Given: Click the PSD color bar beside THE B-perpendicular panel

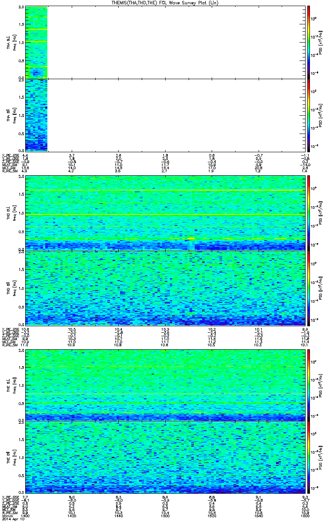Looking at the screenshot, I should 308,385.
